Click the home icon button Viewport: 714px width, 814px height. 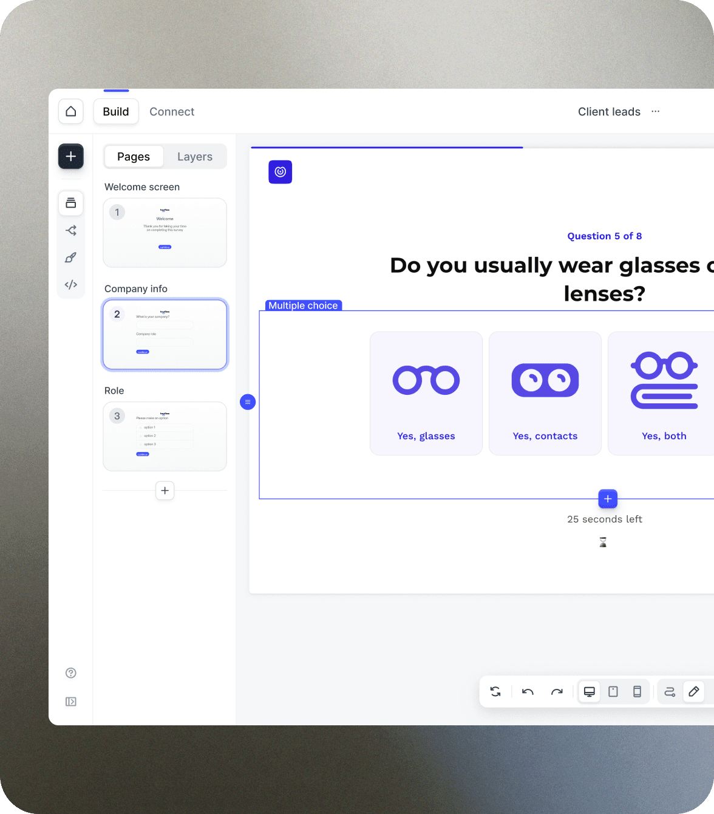coord(71,112)
